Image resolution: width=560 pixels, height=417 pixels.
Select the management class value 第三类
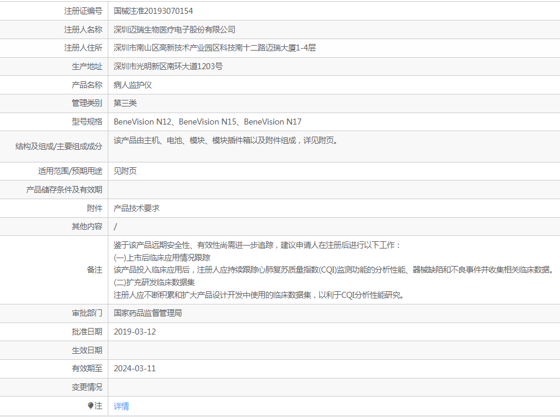pos(125,103)
